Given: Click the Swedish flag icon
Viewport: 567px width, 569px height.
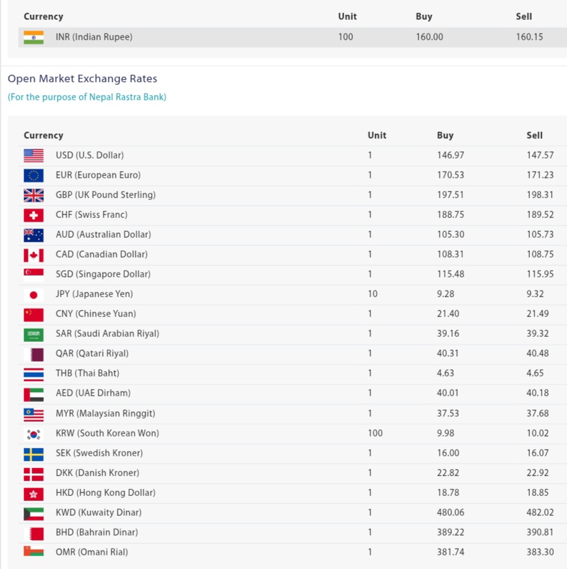Looking at the screenshot, I should [33, 453].
